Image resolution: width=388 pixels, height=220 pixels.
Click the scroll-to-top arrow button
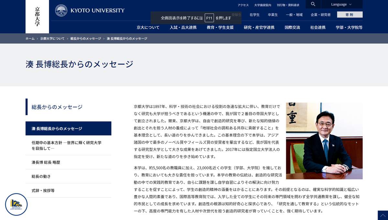click(383, 215)
